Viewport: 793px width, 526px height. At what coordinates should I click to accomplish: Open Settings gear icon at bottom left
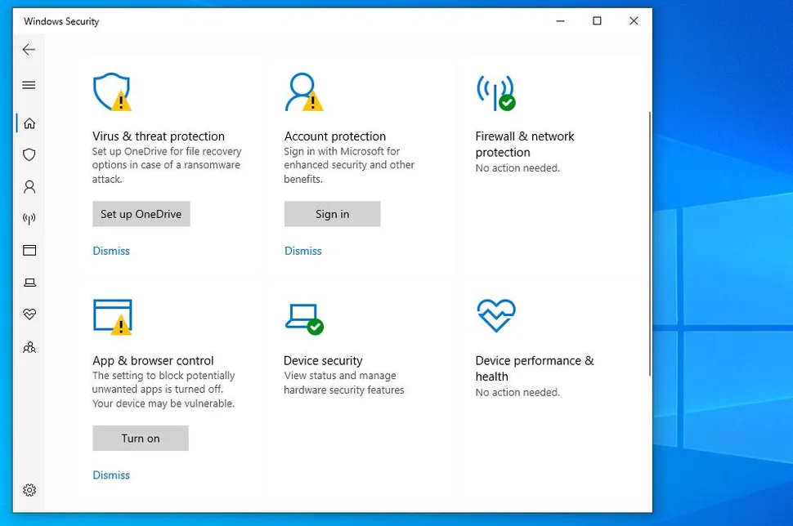pos(29,490)
